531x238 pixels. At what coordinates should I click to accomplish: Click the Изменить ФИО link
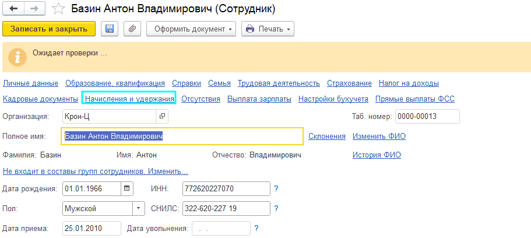click(379, 136)
